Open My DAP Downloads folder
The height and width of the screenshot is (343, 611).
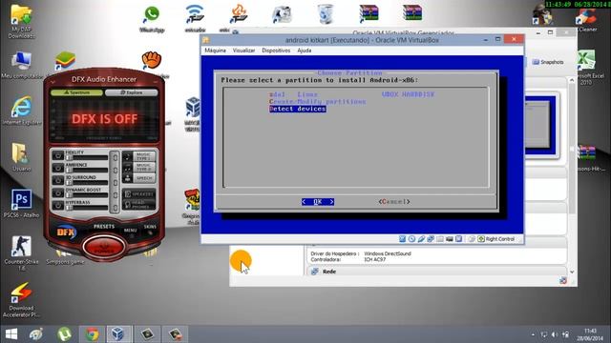21,21
